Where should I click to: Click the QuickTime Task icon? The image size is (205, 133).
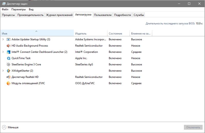coord(8,58)
